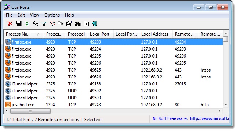The height and width of the screenshot is (132, 238).
Task: Copy selected items using toolbar icon
Action: [x=60, y=23]
